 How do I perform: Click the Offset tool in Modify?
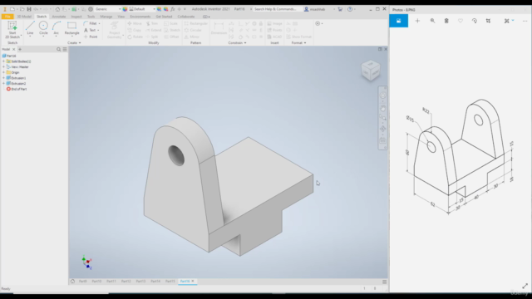(x=171, y=37)
